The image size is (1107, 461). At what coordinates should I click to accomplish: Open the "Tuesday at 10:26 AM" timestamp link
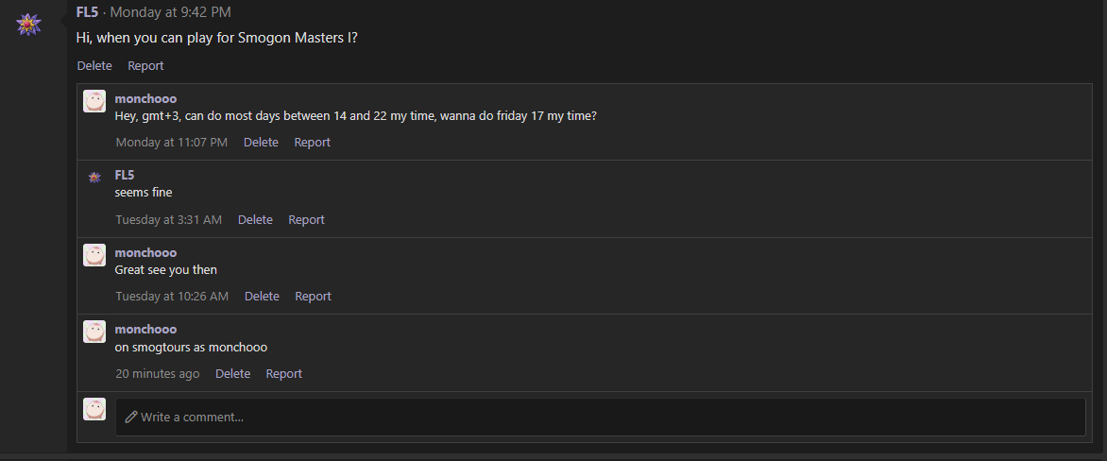pyautogui.click(x=172, y=297)
